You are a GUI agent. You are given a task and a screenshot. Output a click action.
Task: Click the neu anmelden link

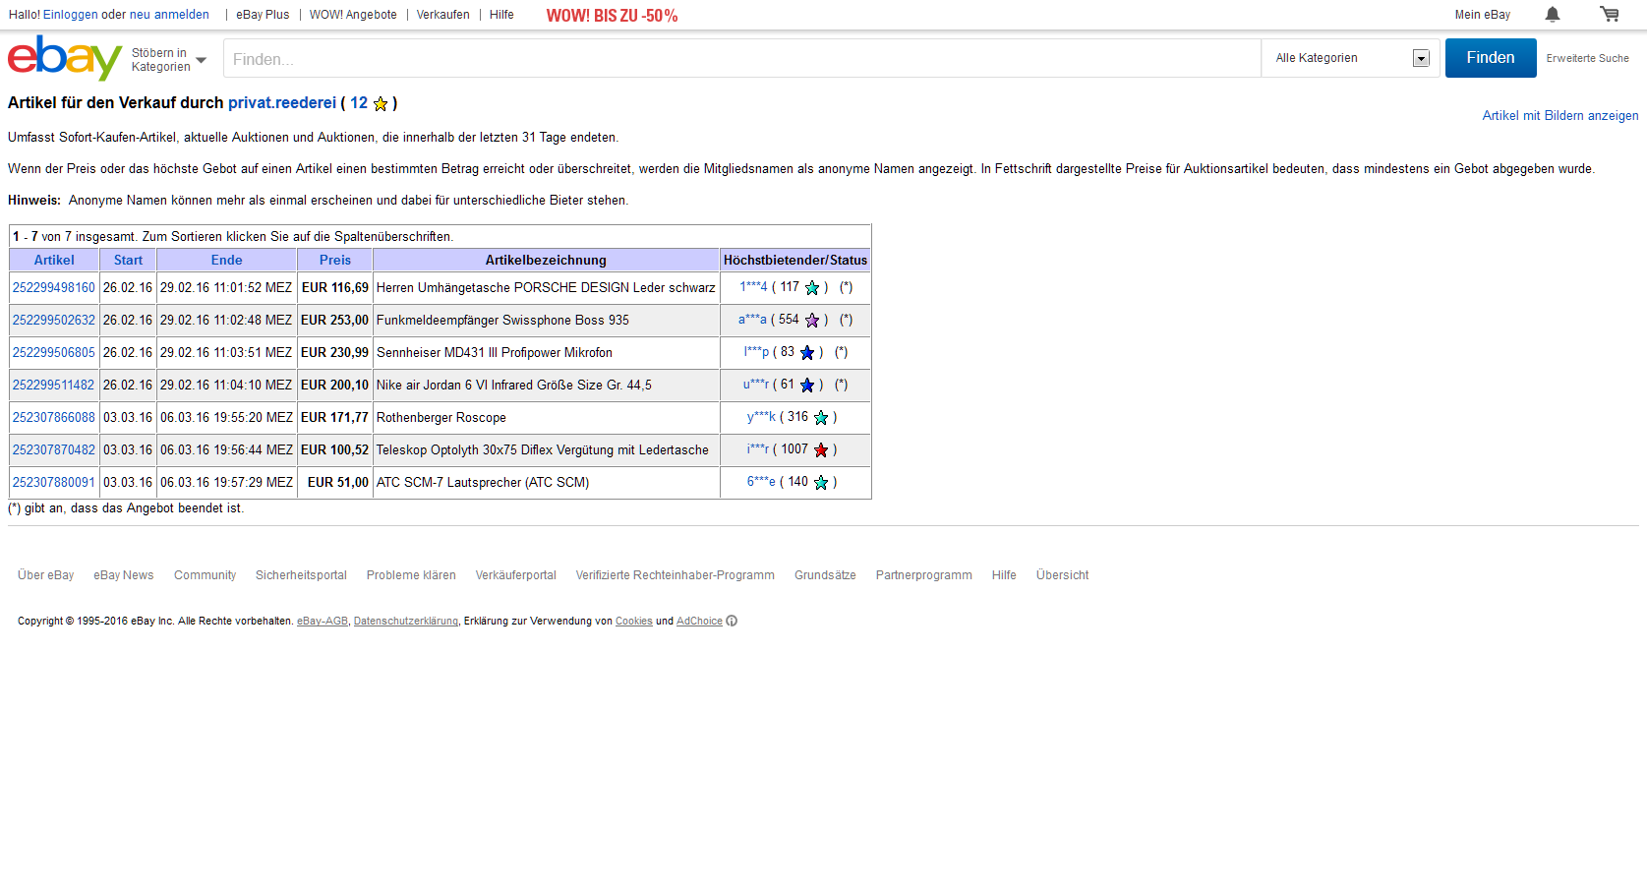(169, 15)
